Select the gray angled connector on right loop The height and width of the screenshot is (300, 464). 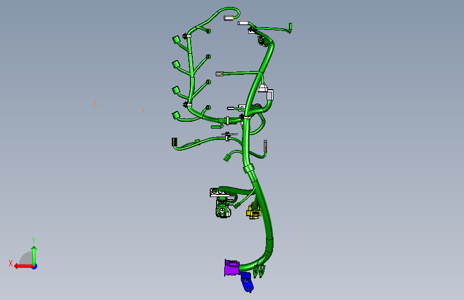270,95
